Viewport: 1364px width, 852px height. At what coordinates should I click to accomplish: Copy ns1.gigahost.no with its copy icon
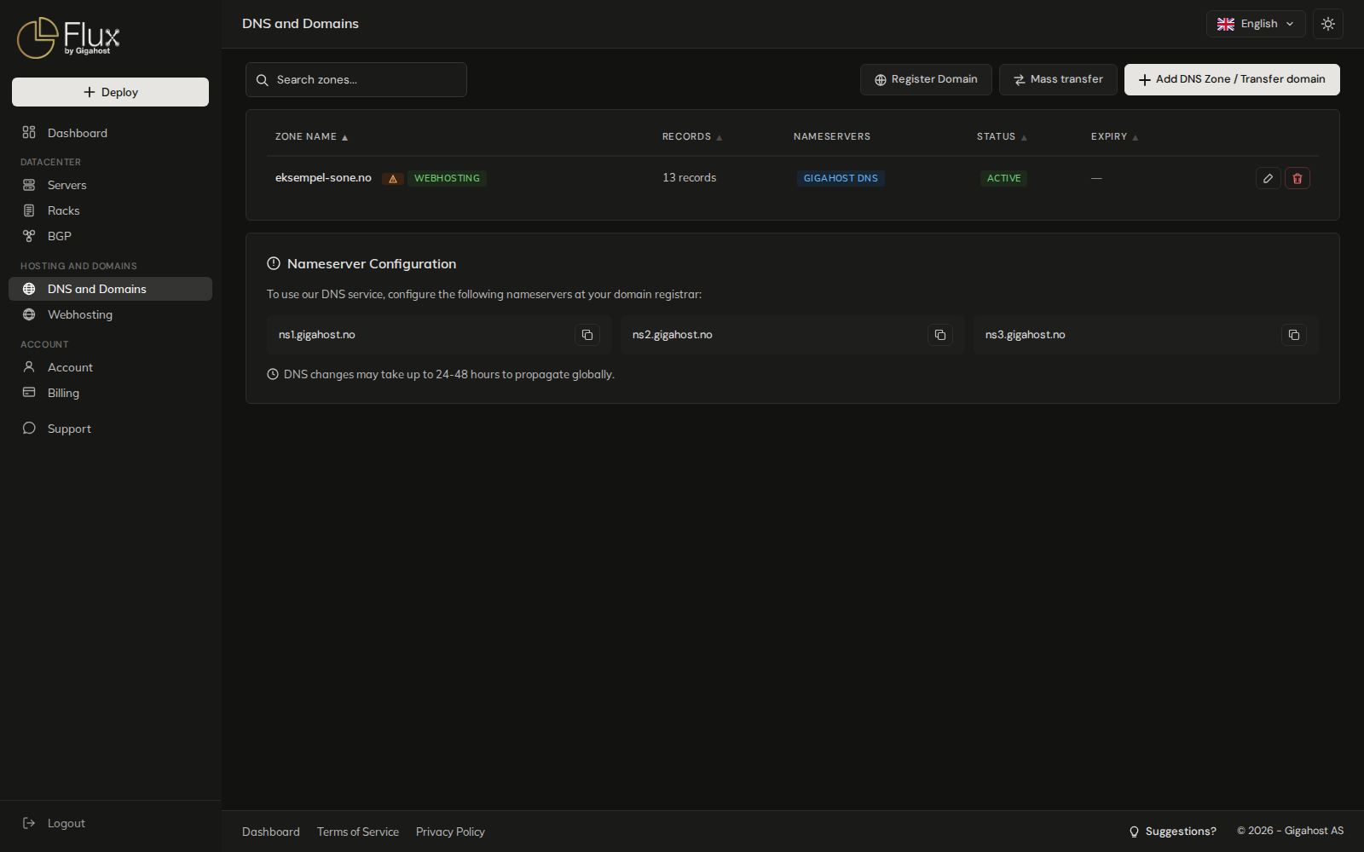[x=587, y=335]
